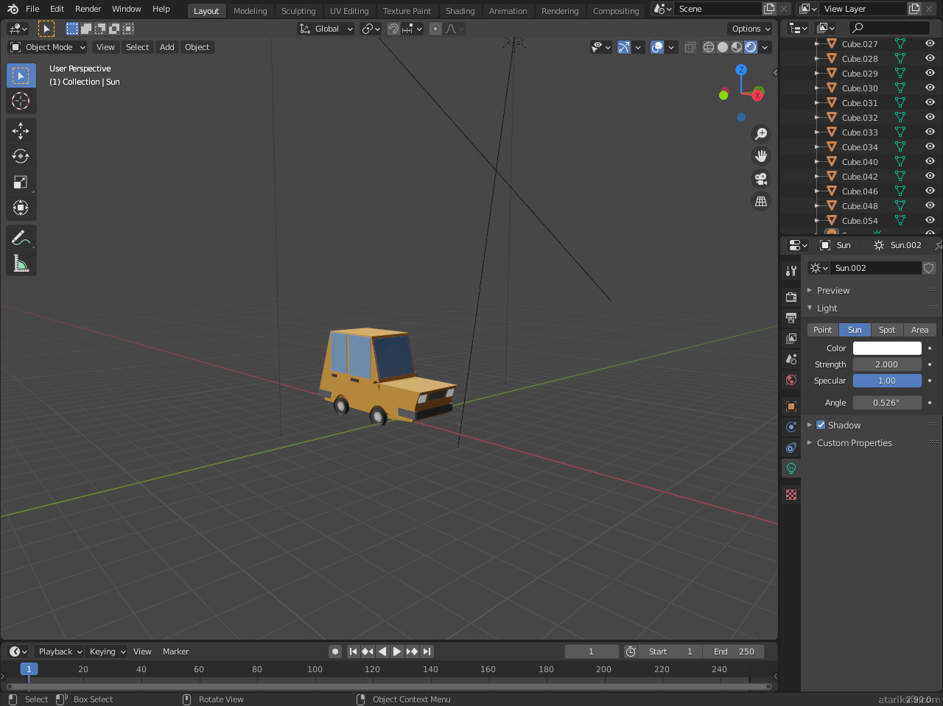Open the Texture properties tab
This screenshot has width=943, height=706.
tap(791, 495)
